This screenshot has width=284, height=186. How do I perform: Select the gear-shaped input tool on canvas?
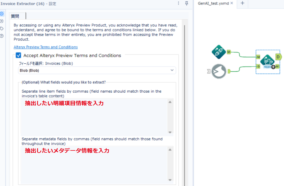click(x=219, y=71)
